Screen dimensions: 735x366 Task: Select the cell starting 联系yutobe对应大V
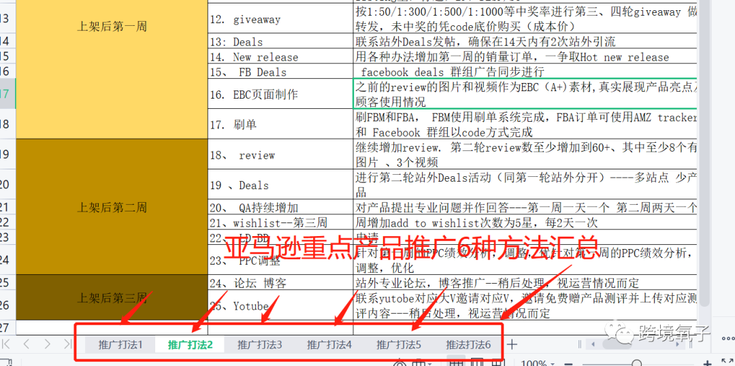(x=525, y=305)
